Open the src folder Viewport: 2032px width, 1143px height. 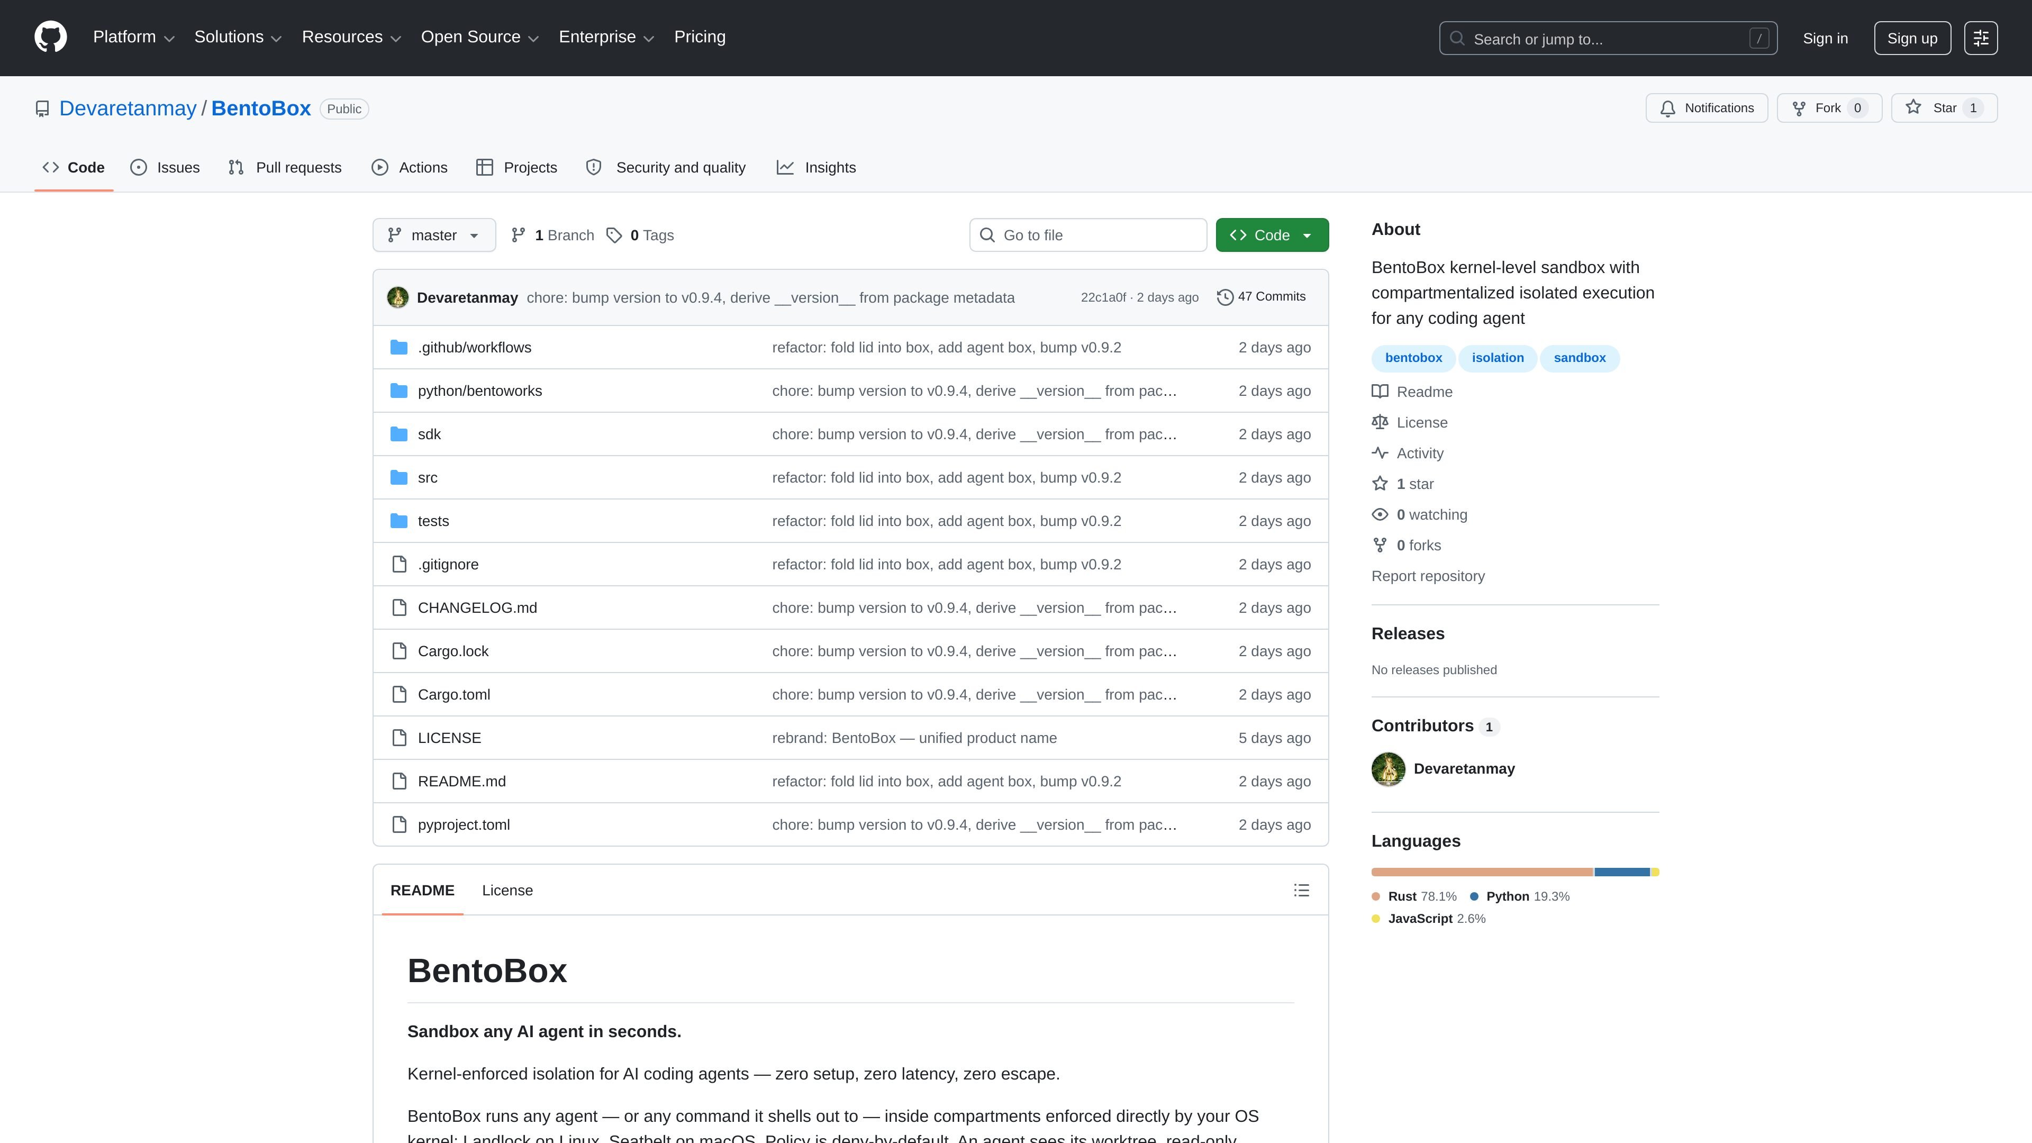point(428,477)
